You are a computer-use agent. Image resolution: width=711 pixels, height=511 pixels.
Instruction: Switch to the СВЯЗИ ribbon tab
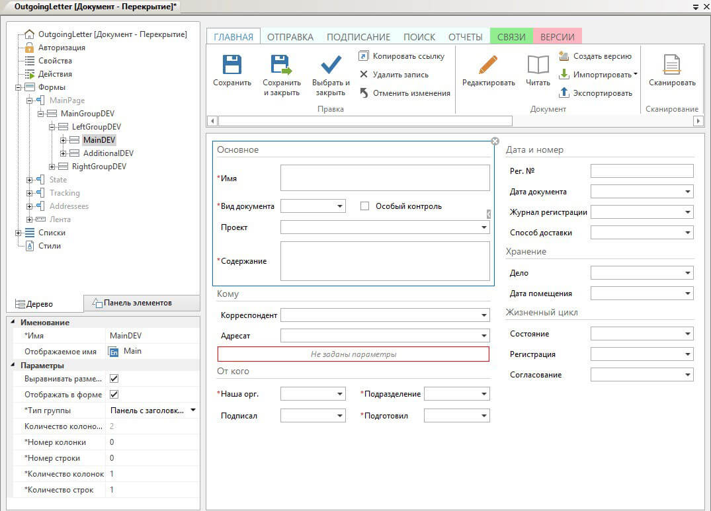pos(511,37)
